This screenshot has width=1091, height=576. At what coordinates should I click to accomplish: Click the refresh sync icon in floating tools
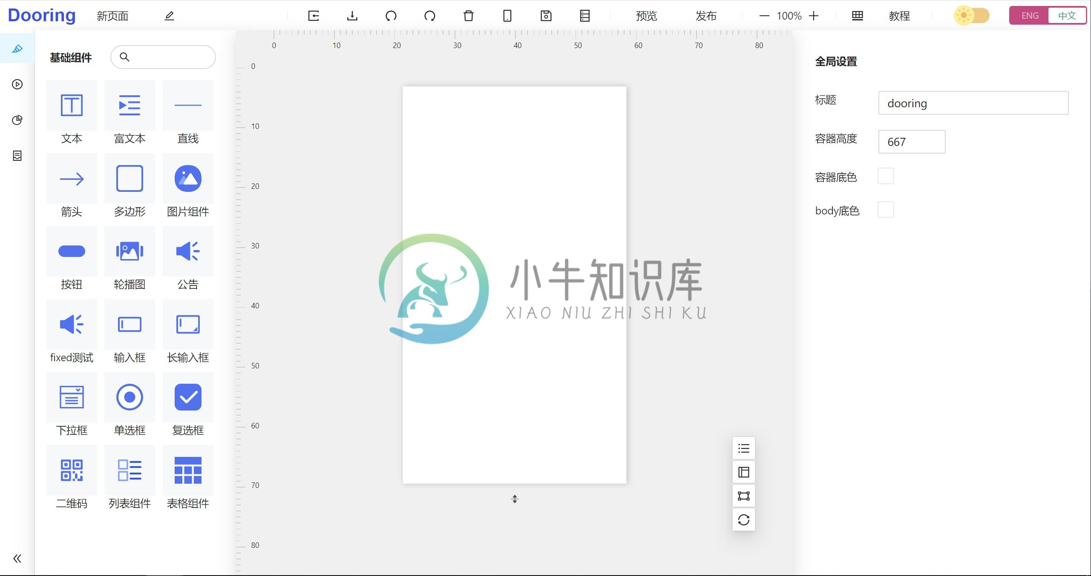click(744, 520)
